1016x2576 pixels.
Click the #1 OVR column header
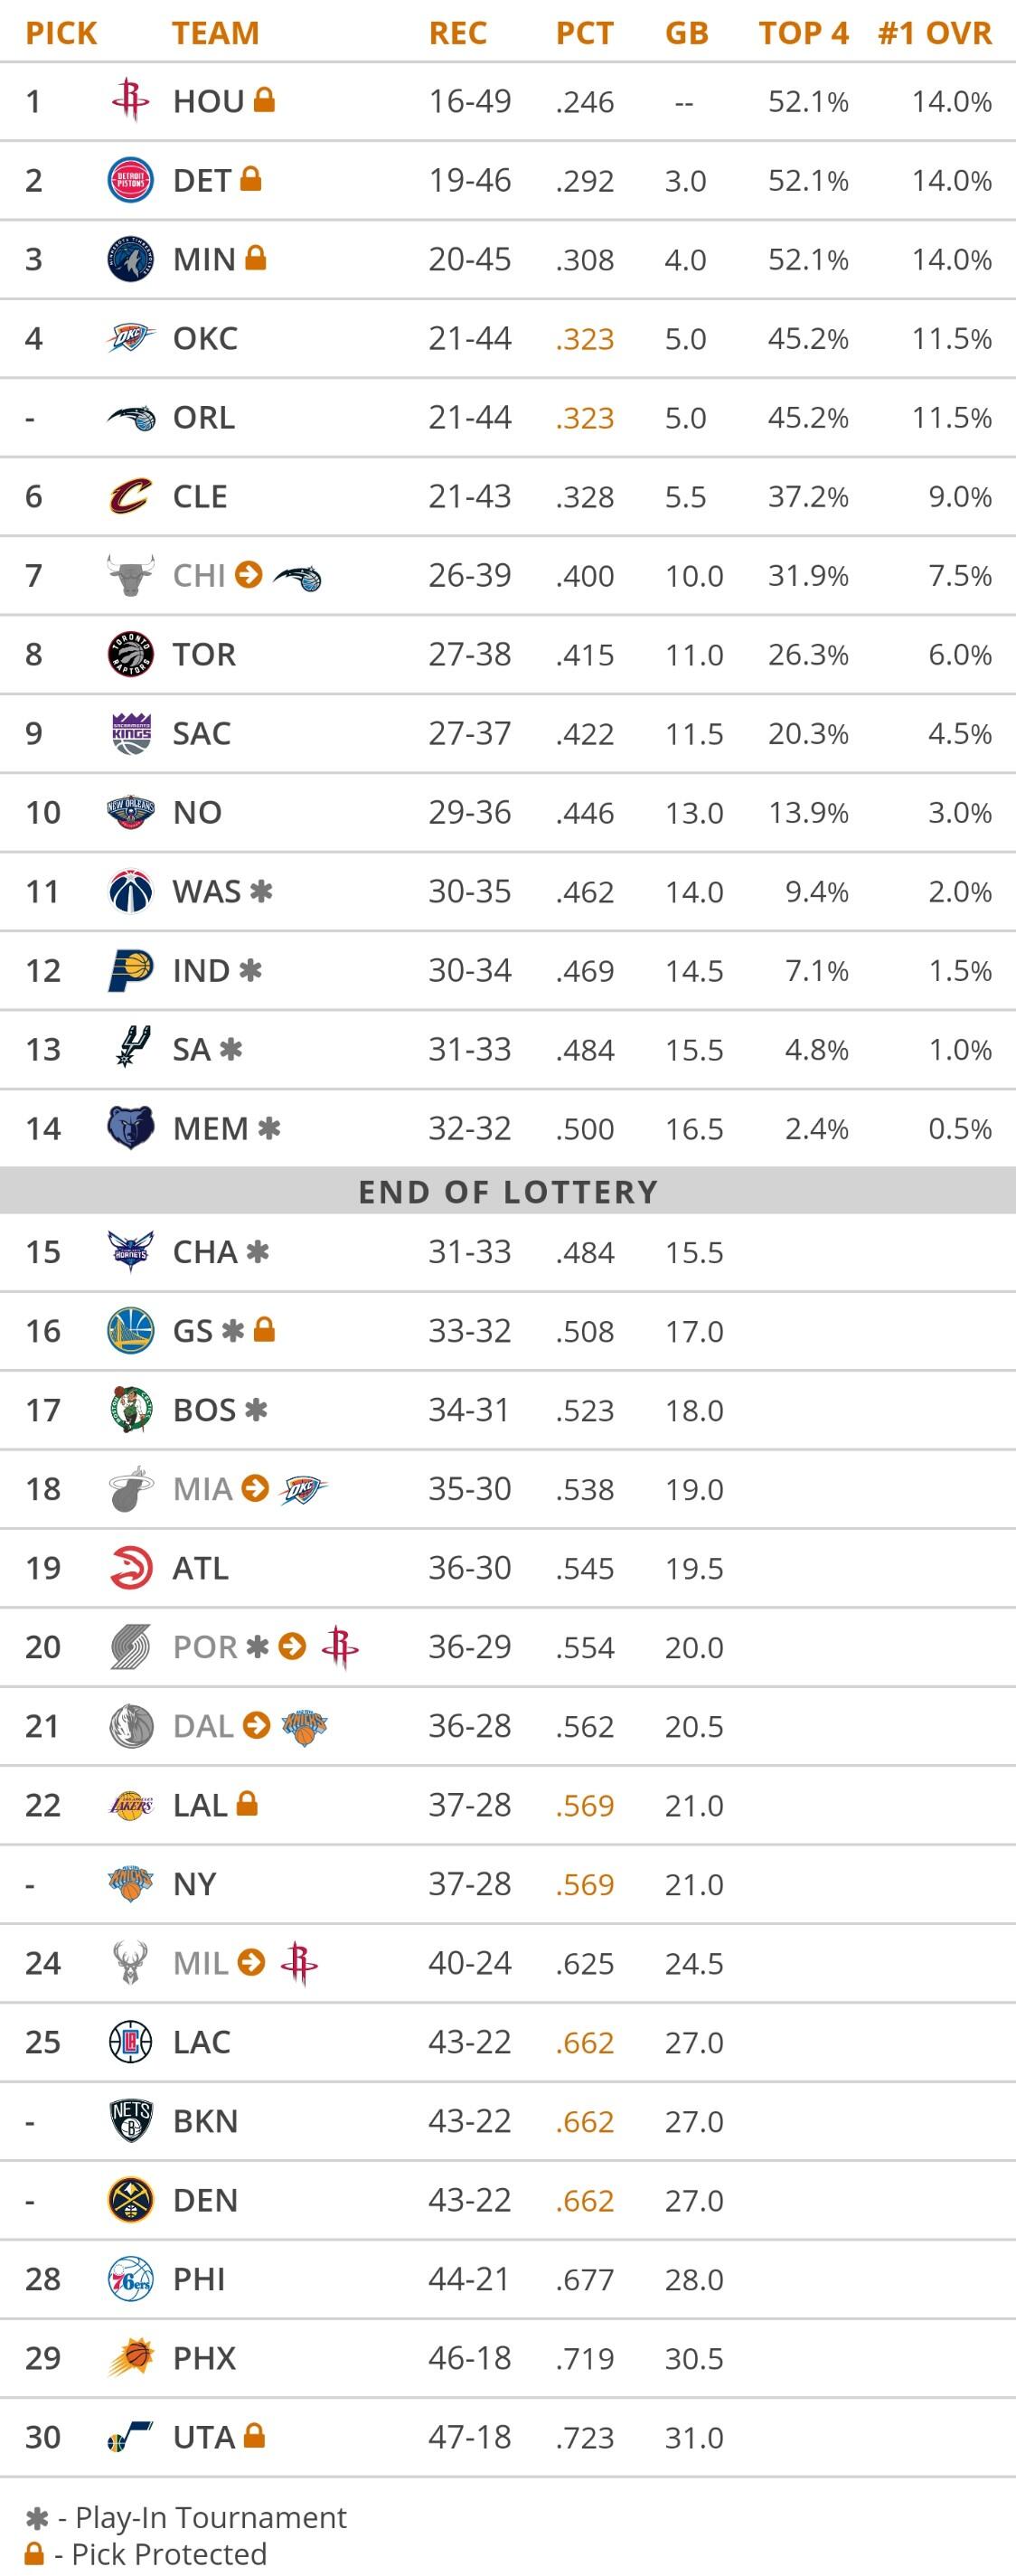(934, 33)
